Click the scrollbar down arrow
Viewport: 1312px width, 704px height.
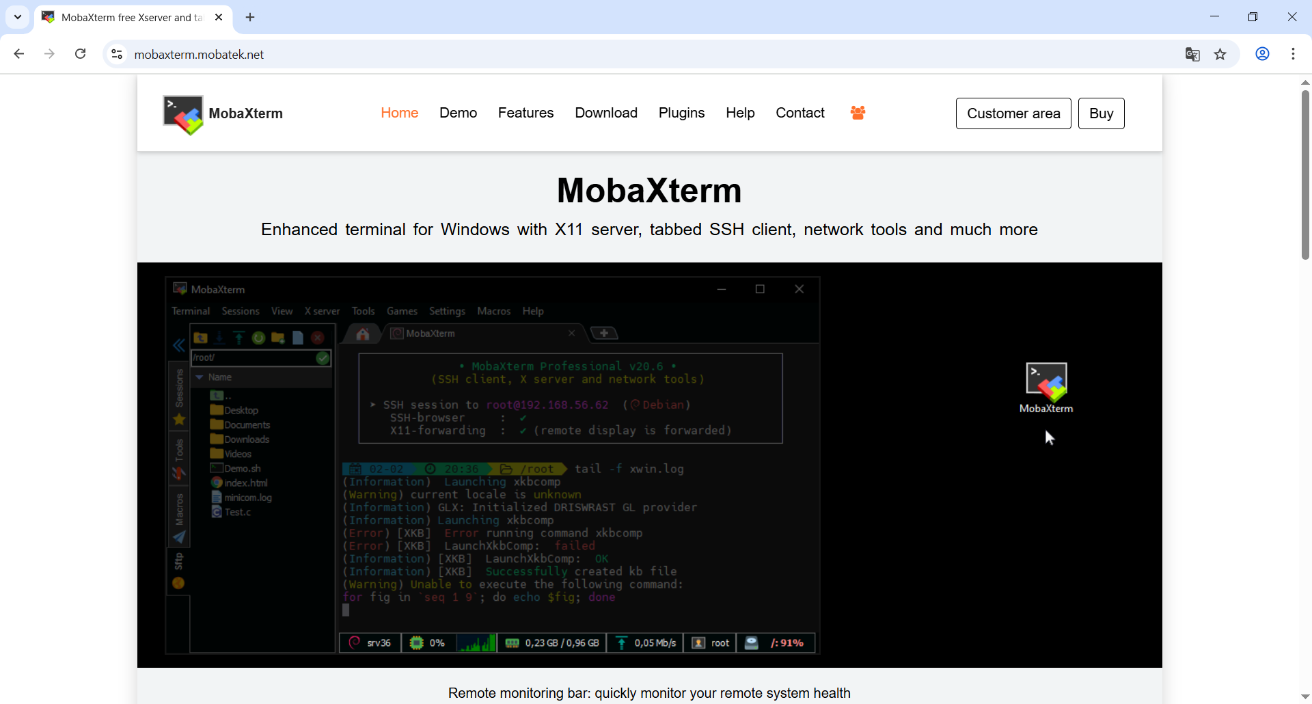coord(1305,696)
